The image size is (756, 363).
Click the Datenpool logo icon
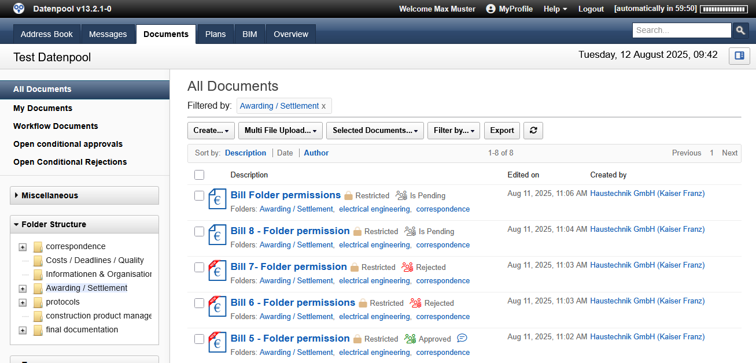click(x=19, y=9)
